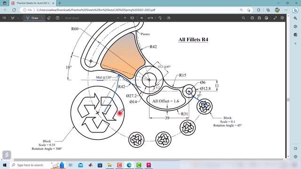Edit the page number field showing 45
The width and height of the screenshot is (301, 169).
[x=142, y=18]
